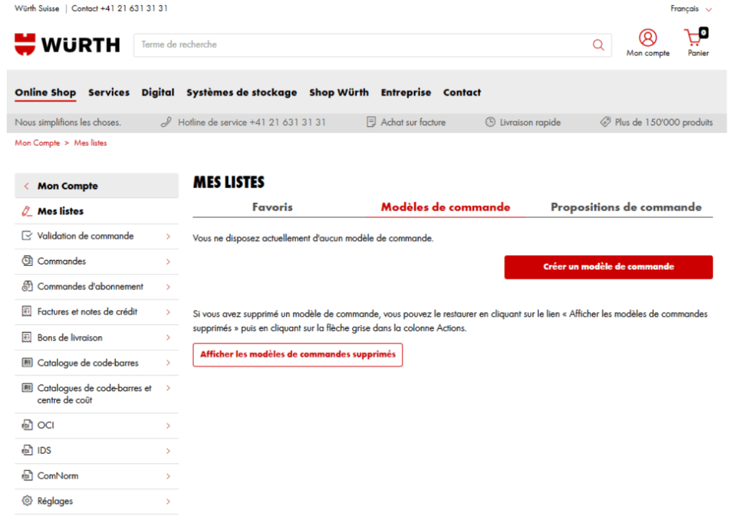The height and width of the screenshot is (524, 734).
Task: Switch to the Favoris tab
Action: [272, 207]
